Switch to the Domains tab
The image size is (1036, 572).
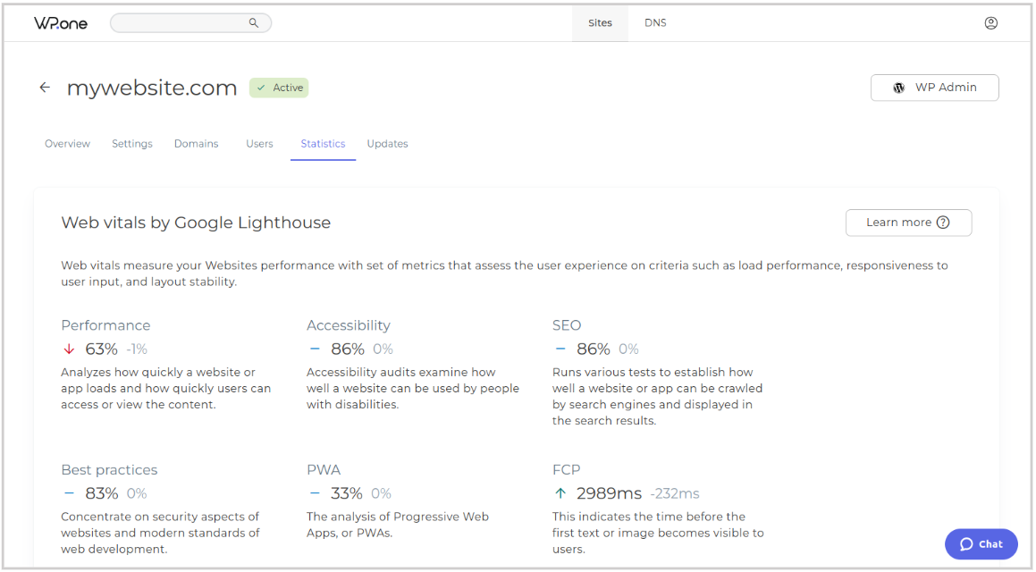(197, 144)
